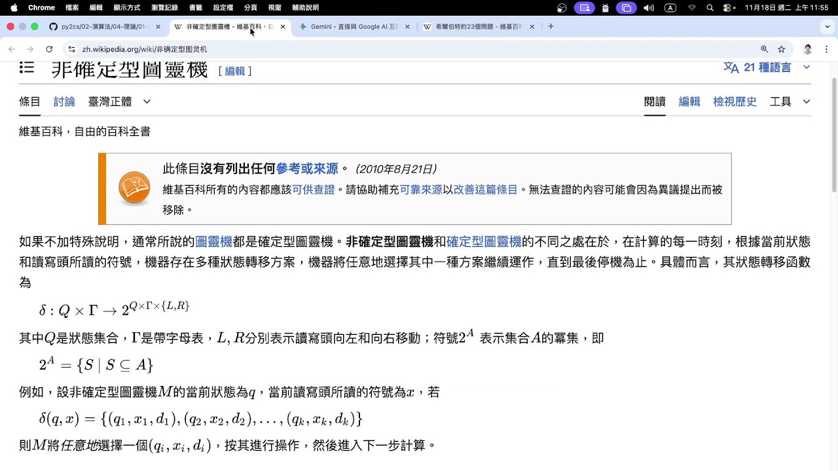Close the 希爾伯特的23個問題 tab

pos(532,27)
